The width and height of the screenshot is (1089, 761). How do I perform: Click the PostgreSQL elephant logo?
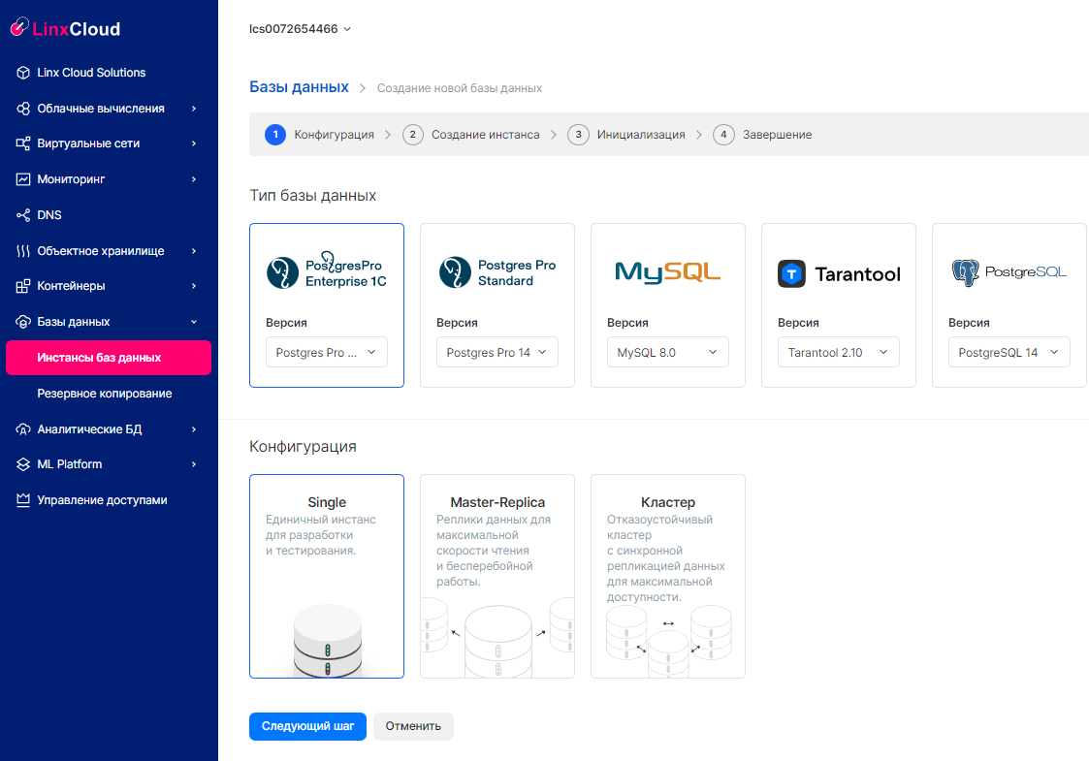pos(966,272)
